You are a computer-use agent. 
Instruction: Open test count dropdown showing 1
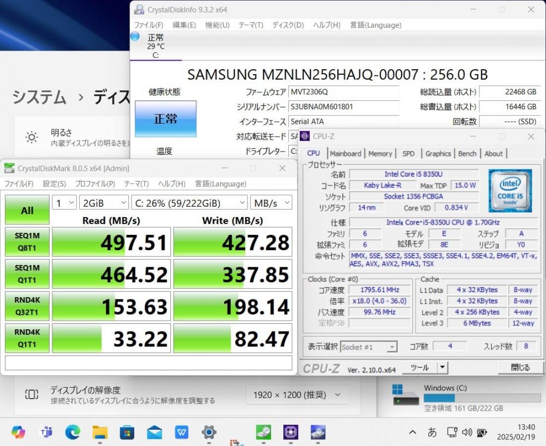point(64,203)
